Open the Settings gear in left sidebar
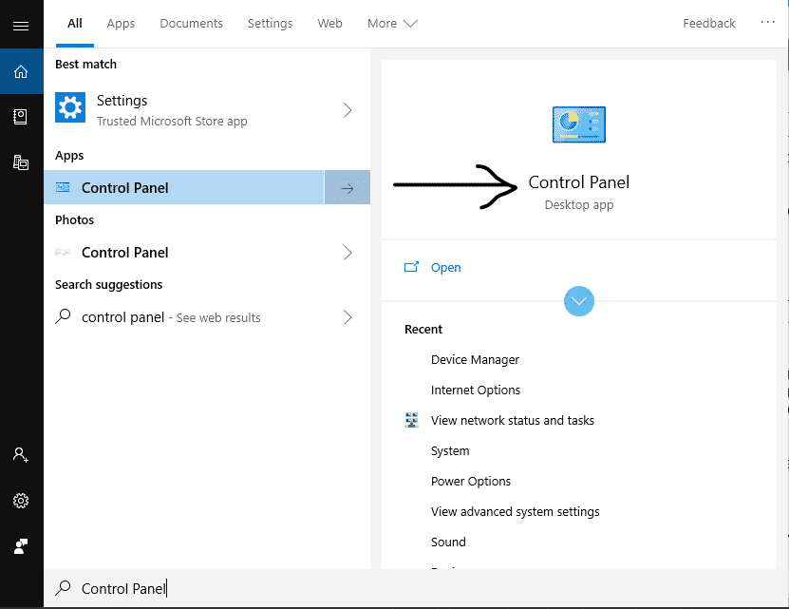The height and width of the screenshot is (609, 789). (x=21, y=501)
